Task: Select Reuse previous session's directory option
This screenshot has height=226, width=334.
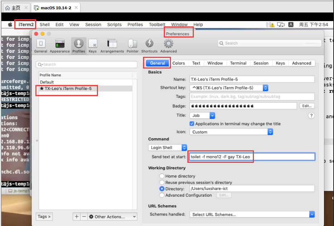Action: 162,182
